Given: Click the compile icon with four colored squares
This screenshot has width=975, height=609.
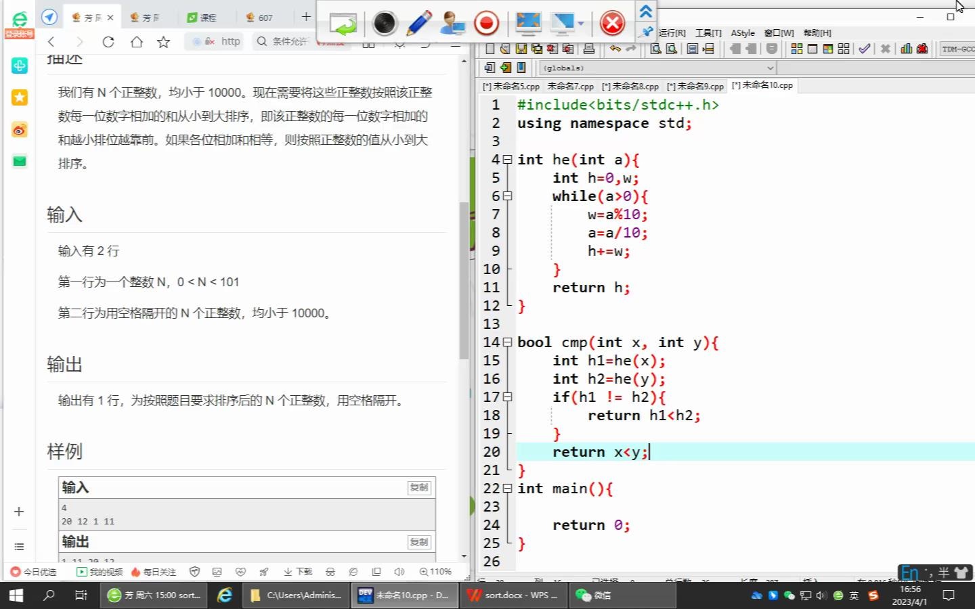Looking at the screenshot, I should [x=796, y=49].
